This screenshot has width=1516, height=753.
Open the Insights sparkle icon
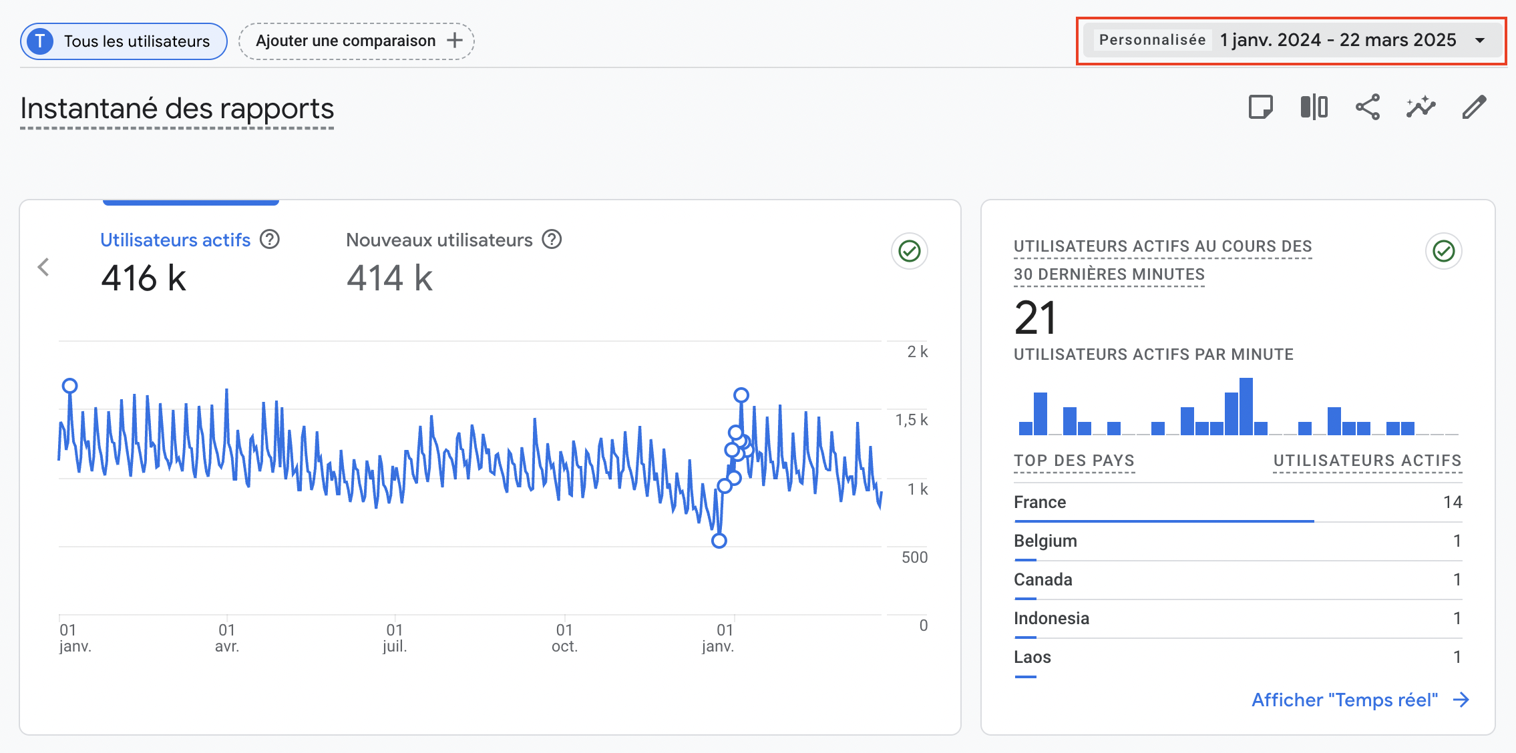coord(1420,107)
